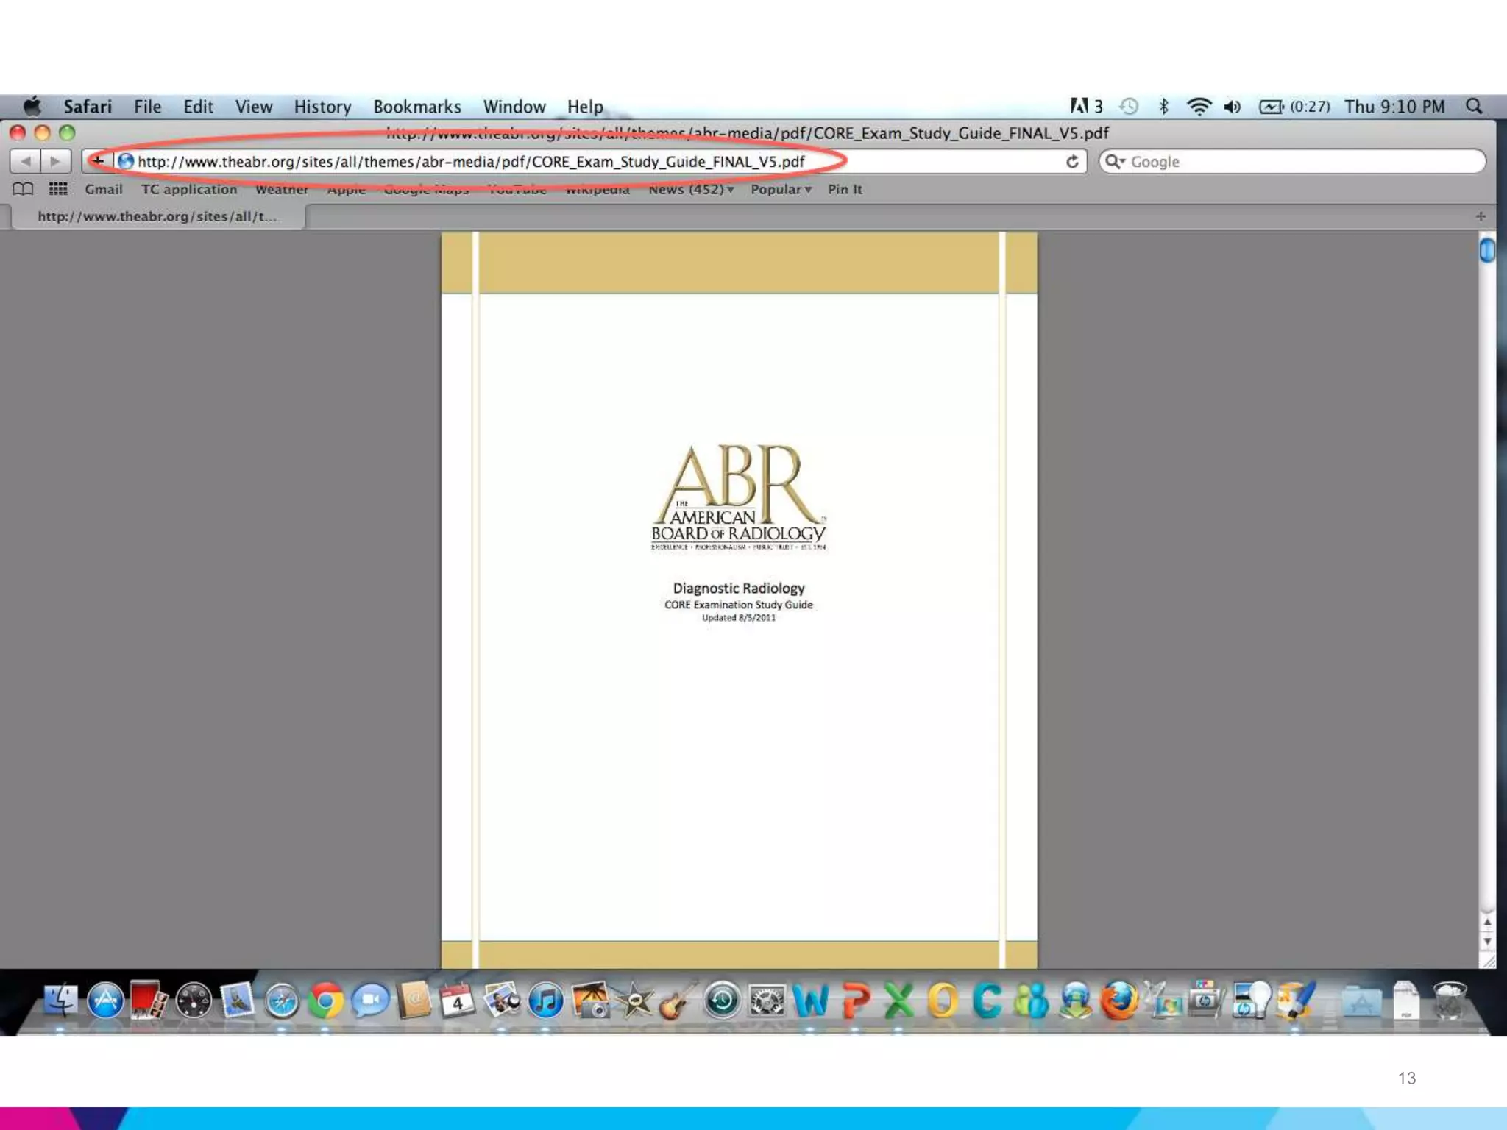
Task: Click the new tab plus button
Action: (x=1481, y=216)
